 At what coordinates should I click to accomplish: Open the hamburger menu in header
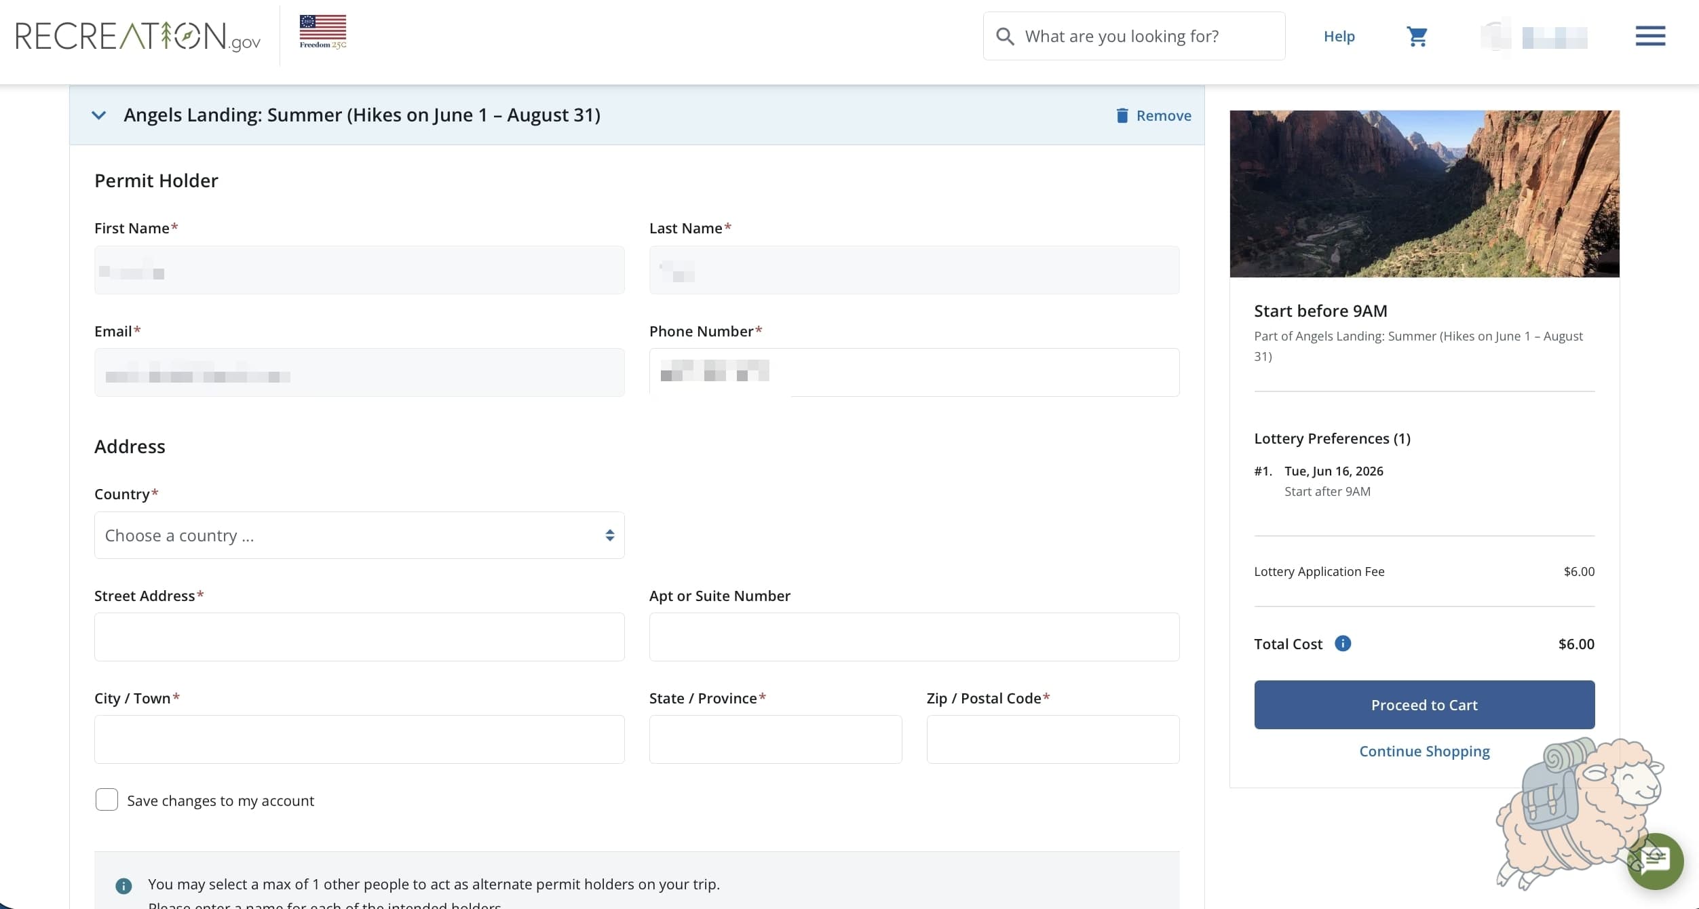click(1650, 36)
